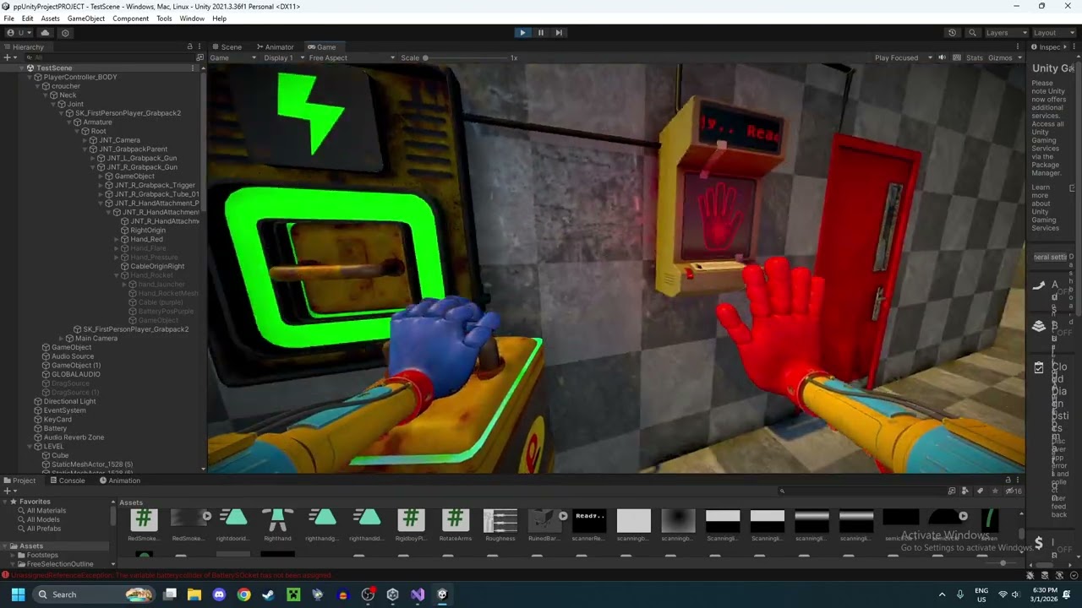Open the Hierarchy add-object plus menu
1082x608 pixels.
(x=9, y=57)
